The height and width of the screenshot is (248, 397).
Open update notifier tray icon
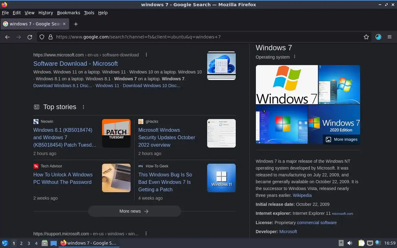coord(378,243)
